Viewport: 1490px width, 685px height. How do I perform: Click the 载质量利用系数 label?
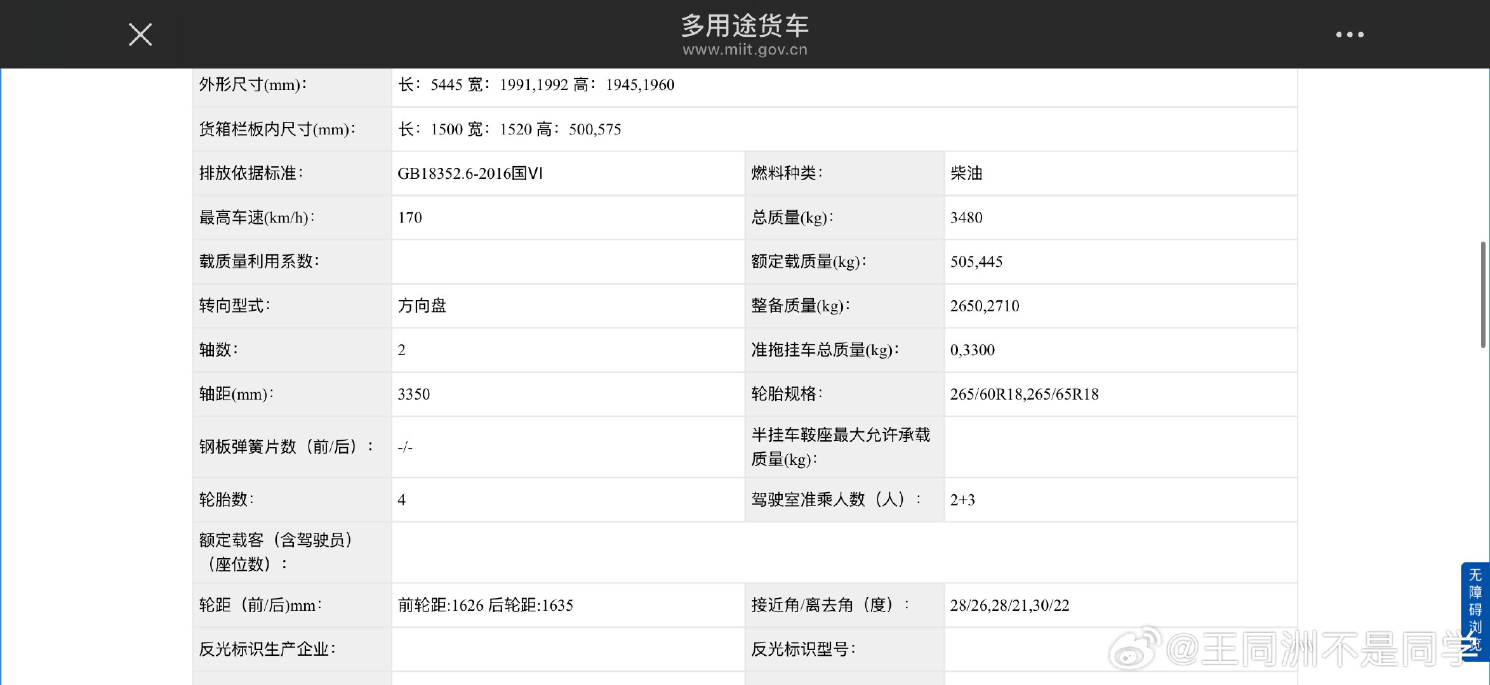[x=259, y=261]
